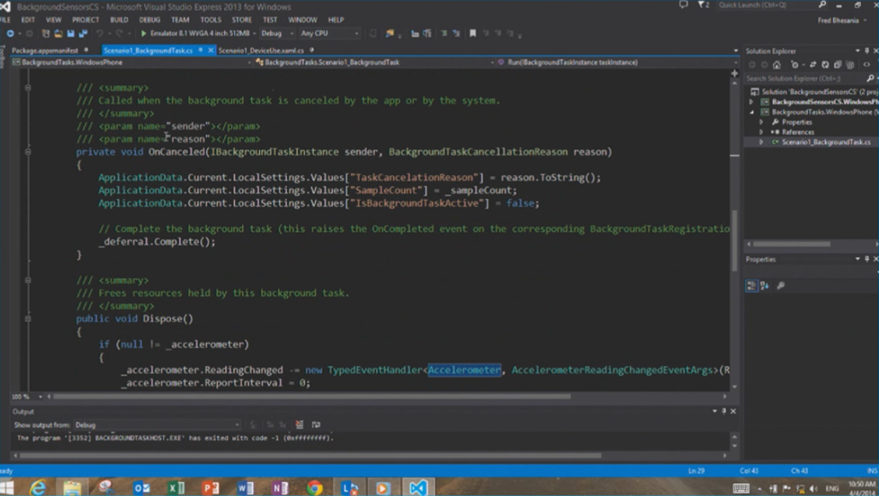Click the View Code icon in Solution Explorer
Viewport: 879px width, 496px height.
coord(867,65)
